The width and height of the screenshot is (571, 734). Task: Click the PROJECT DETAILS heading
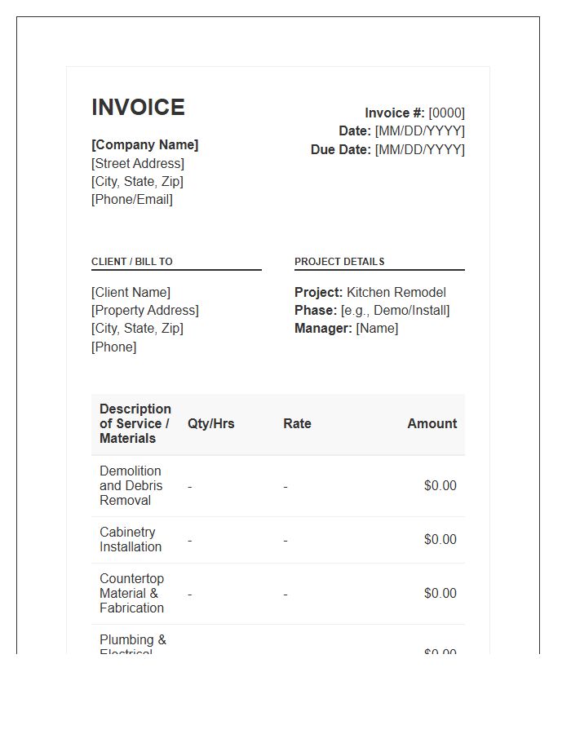pos(339,261)
